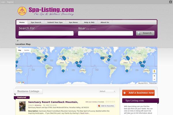Open the About Us page
Image resolution: width=173 pixels, height=115 pixels.
tap(105, 22)
